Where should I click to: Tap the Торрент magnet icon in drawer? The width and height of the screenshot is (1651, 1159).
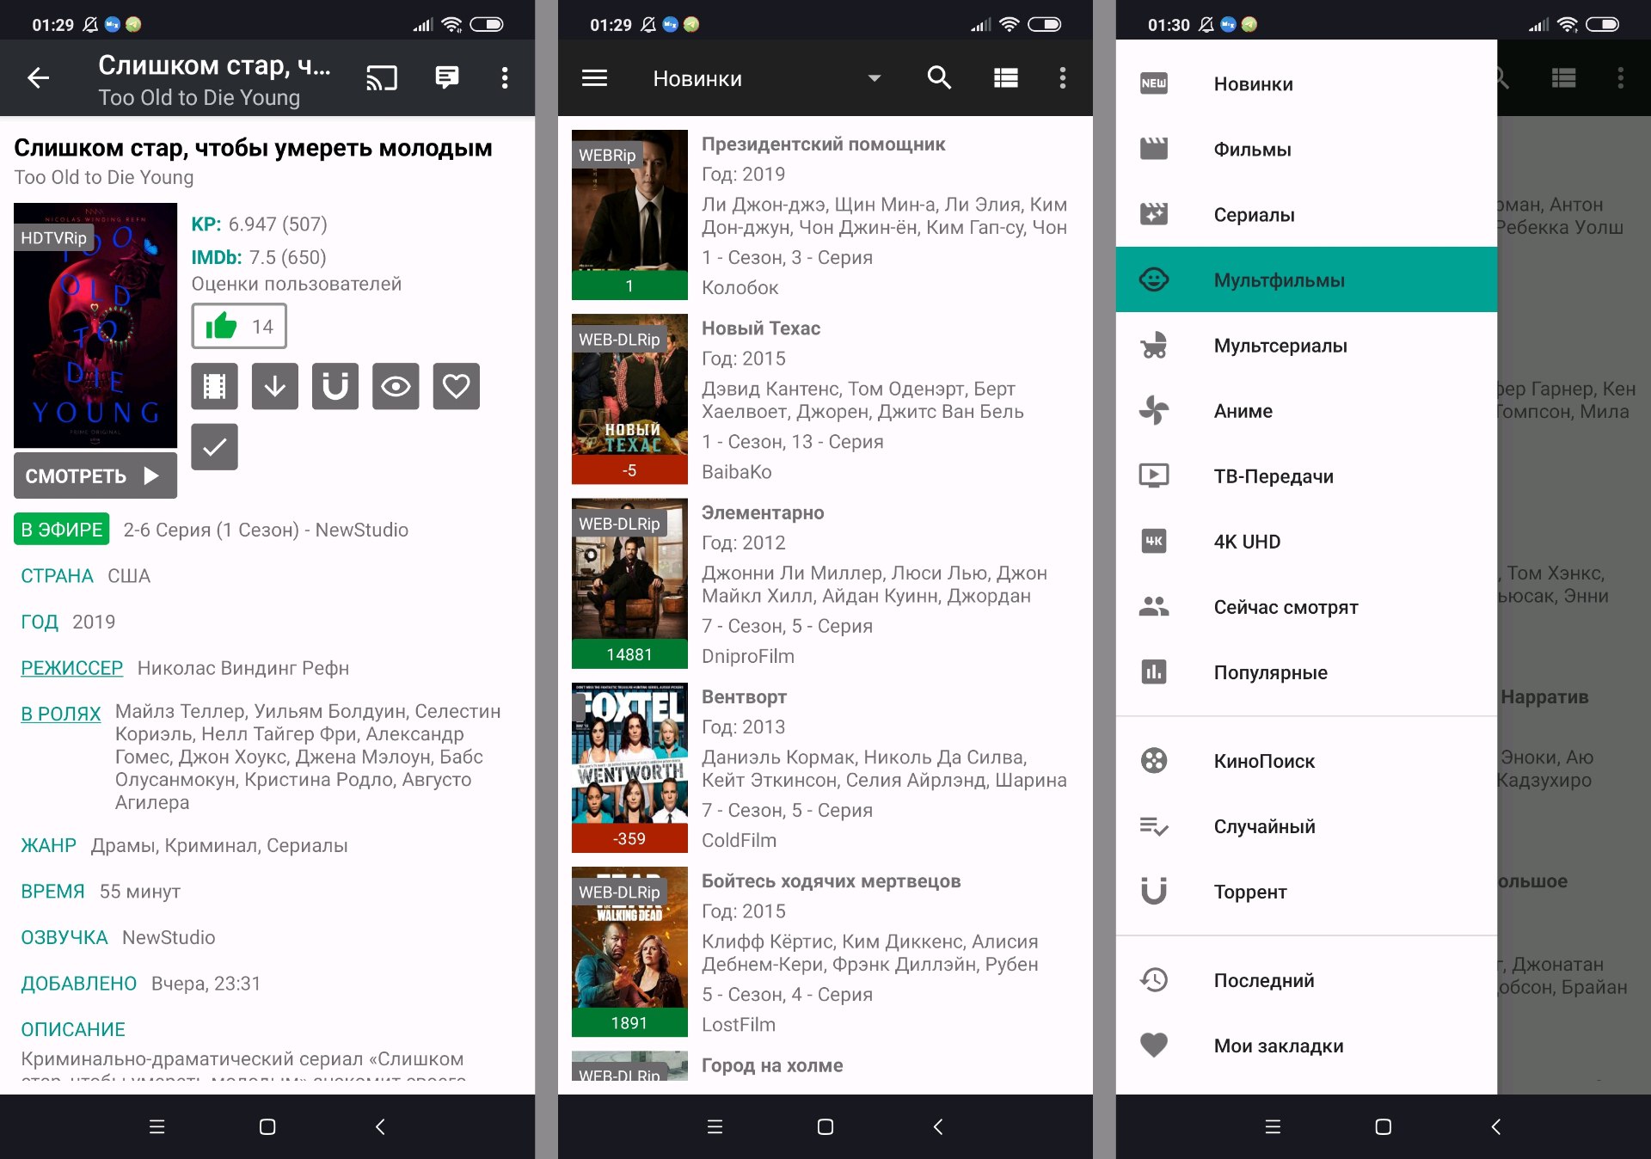point(1153,891)
